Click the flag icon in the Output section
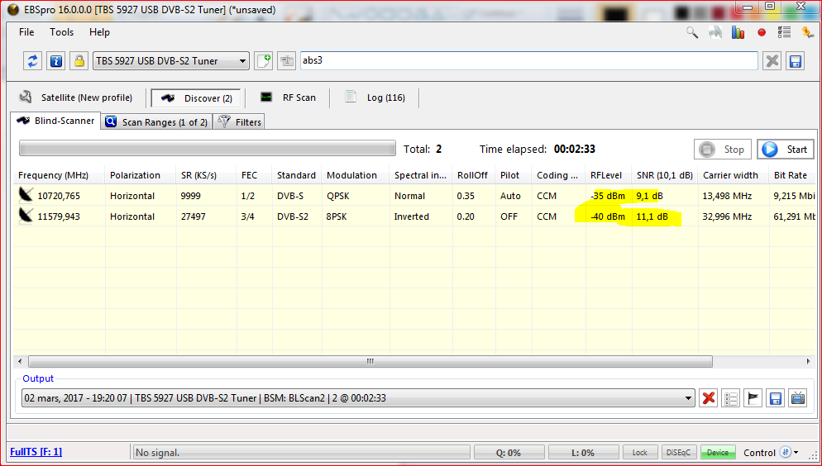This screenshot has height=466, width=822. pyautogui.click(x=753, y=398)
